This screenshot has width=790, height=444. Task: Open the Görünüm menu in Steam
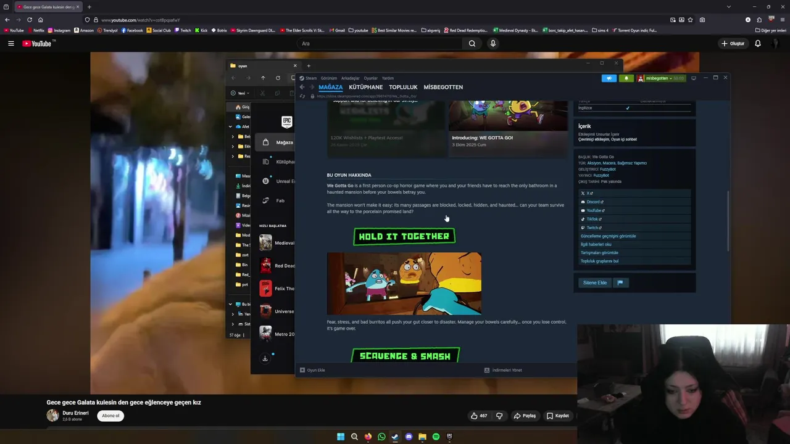[328, 78]
